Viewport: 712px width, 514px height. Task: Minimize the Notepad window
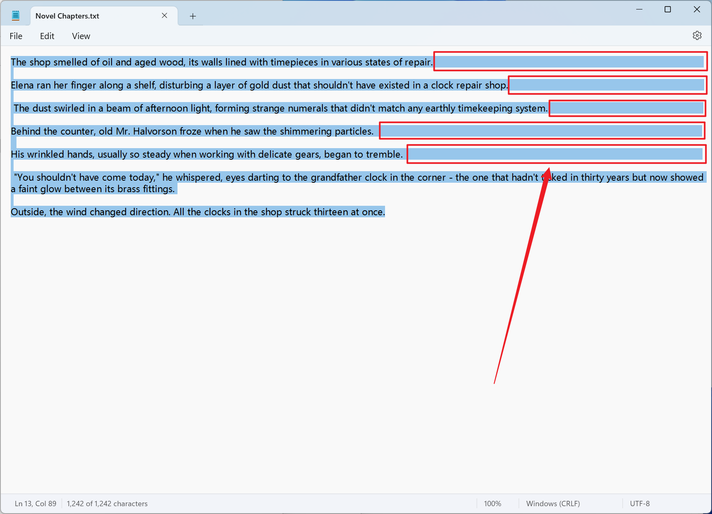pos(639,9)
